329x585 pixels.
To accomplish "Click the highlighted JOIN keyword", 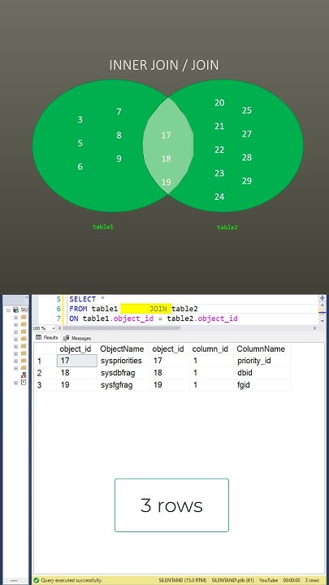I will [x=158, y=309].
